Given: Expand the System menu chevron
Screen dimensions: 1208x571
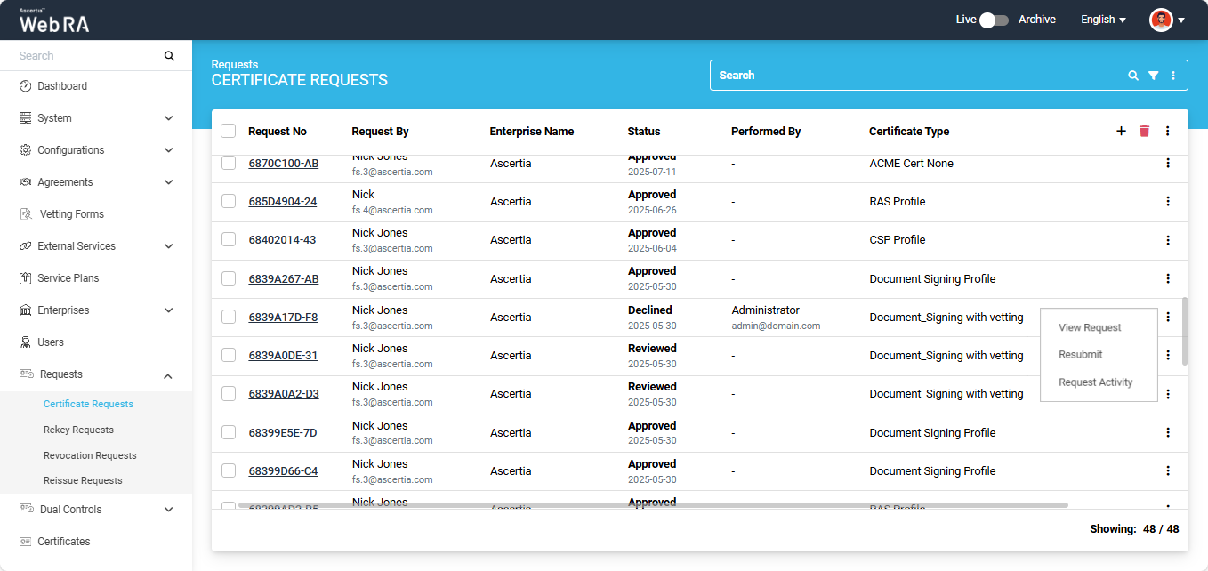Looking at the screenshot, I should pos(168,118).
